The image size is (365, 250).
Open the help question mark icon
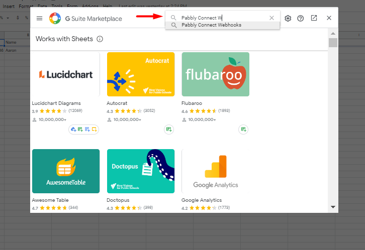[300, 18]
